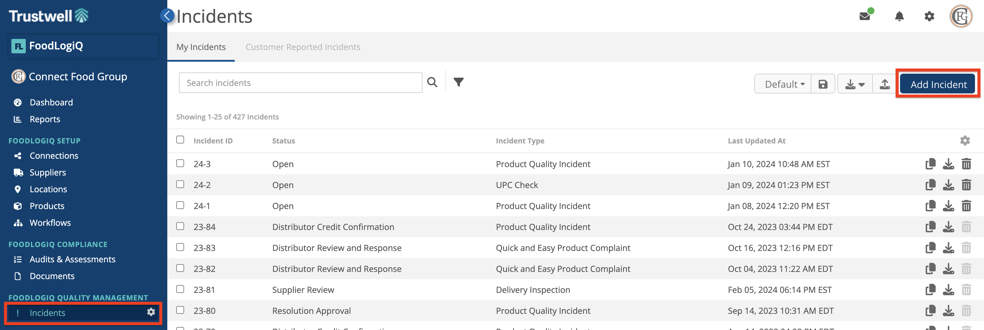Go to Connections
The height and width of the screenshot is (330, 984).
click(x=54, y=156)
